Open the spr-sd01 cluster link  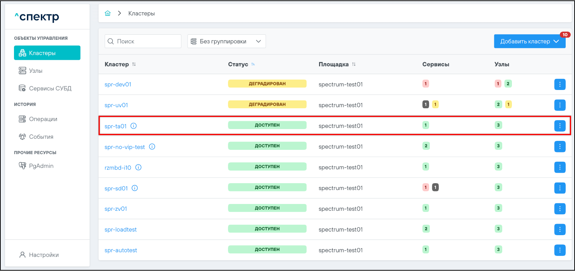116,188
